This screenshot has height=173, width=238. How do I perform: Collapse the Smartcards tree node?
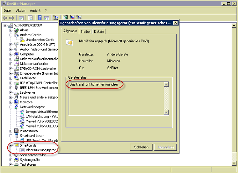11,145
